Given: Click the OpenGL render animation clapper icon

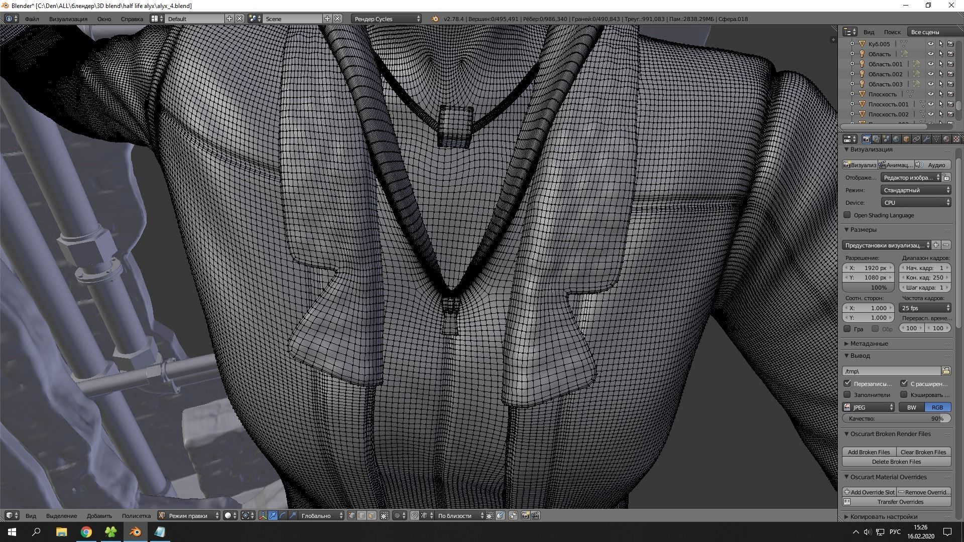Looking at the screenshot, I should coord(535,515).
